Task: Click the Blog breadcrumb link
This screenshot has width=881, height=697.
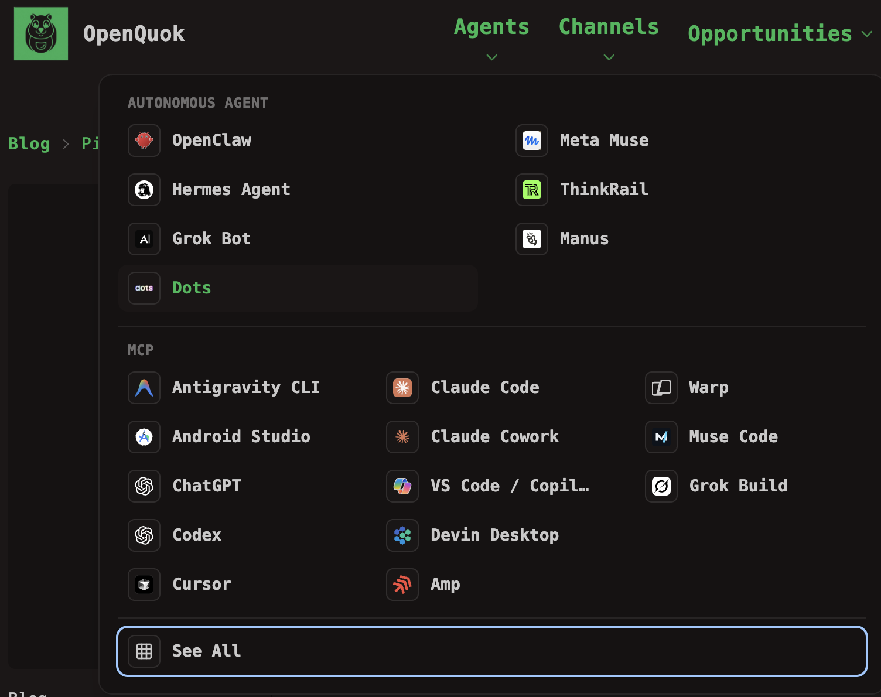Action: (29, 143)
